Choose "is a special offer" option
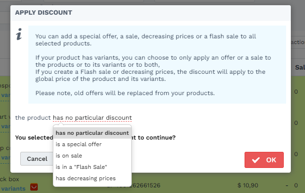Screen dimensions: 305x193 tap(92, 144)
